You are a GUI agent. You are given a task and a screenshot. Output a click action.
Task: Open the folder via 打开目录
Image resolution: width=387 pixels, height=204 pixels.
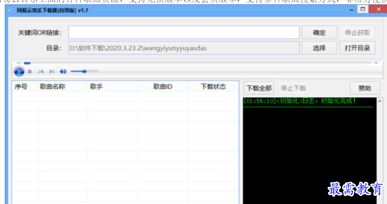357,48
